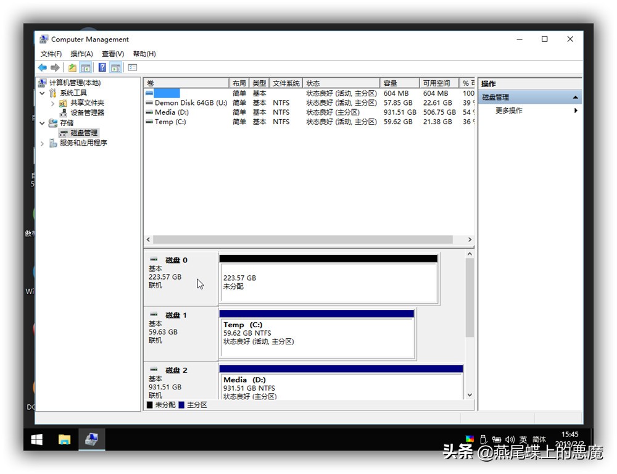Click the Forward arrow in the toolbar
Screen dimensions: 617x474
pyautogui.click(x=55, y=68)
